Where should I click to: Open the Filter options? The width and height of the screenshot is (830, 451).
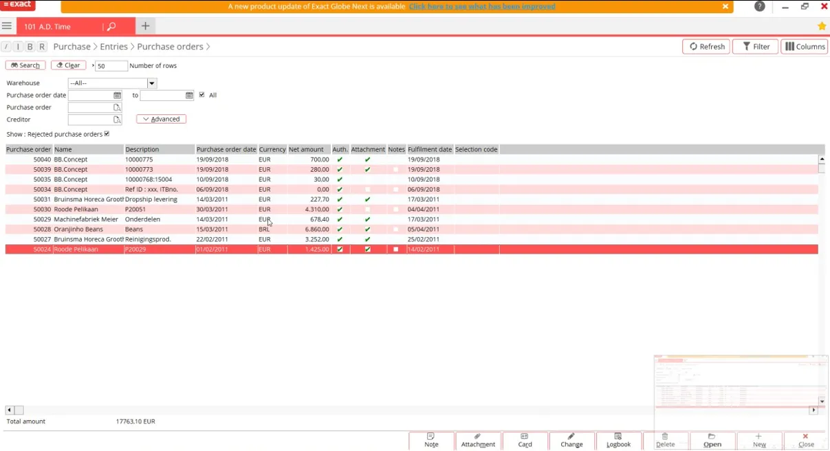[x=755, y=47]
